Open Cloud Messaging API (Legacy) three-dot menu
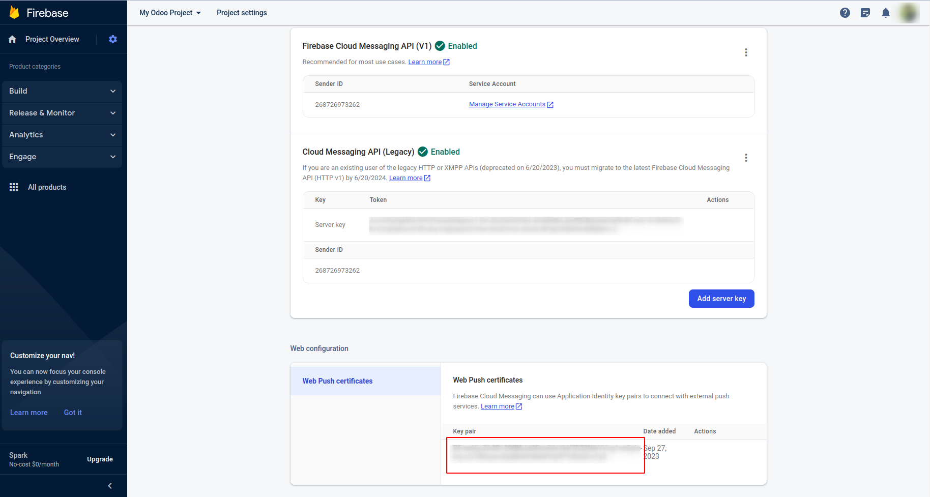The height and width of the screenshot is (497, 930). pos(746,158)
